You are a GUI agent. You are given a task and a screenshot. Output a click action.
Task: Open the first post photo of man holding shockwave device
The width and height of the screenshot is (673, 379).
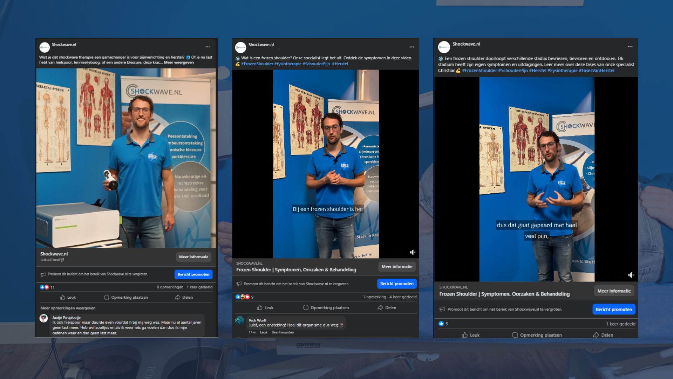click(126, 158)
